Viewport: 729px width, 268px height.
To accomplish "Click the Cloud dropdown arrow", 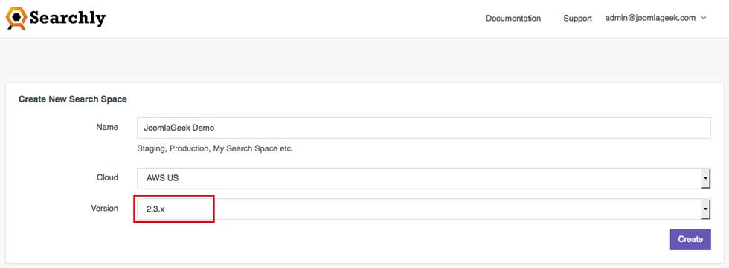I will [706, 178].
